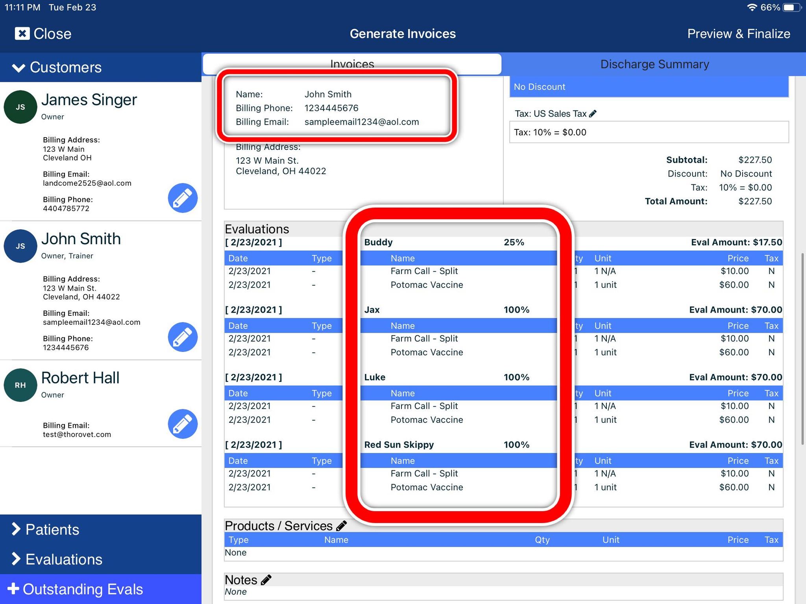The width and height of the screenshot is (806, 604).
Task: Switch to the Discharge Summary tab
Action: 654,64
